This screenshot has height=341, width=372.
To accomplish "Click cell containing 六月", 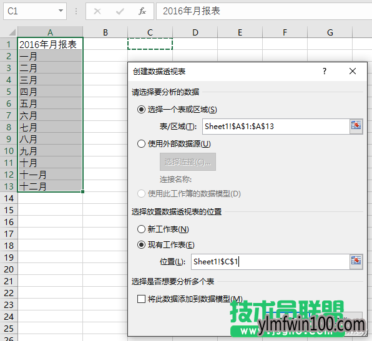I will [50, 115].
